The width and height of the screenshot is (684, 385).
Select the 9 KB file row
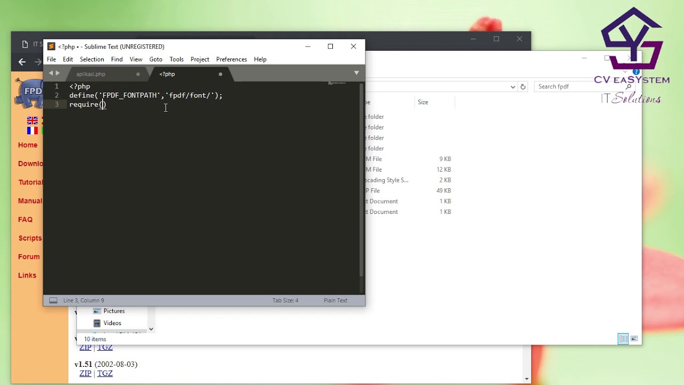[409, 159]
